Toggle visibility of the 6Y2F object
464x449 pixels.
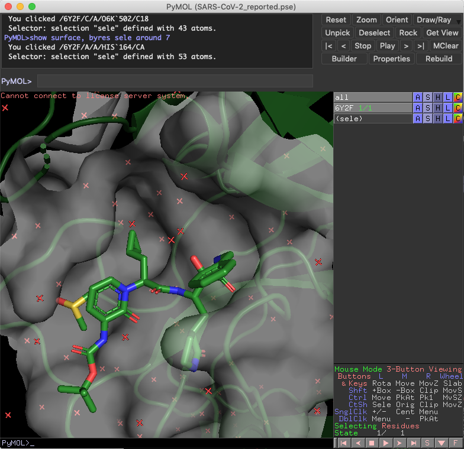coord(373,108)
